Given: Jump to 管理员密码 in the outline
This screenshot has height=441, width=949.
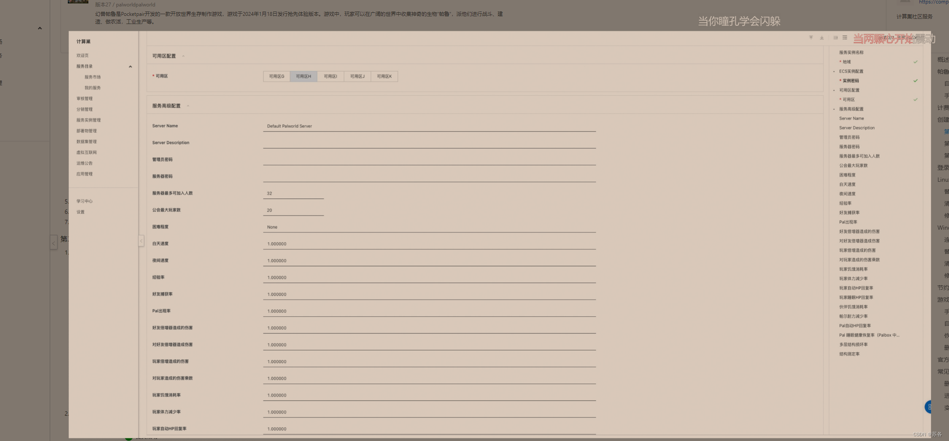Looking at the screenshot, I should coord(849,138).
